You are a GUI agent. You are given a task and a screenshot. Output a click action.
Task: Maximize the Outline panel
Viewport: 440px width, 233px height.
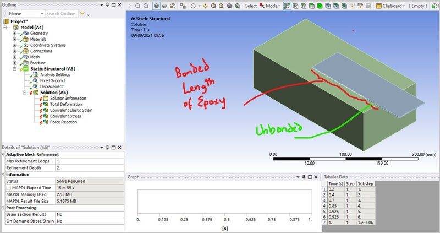click(114, 5)
